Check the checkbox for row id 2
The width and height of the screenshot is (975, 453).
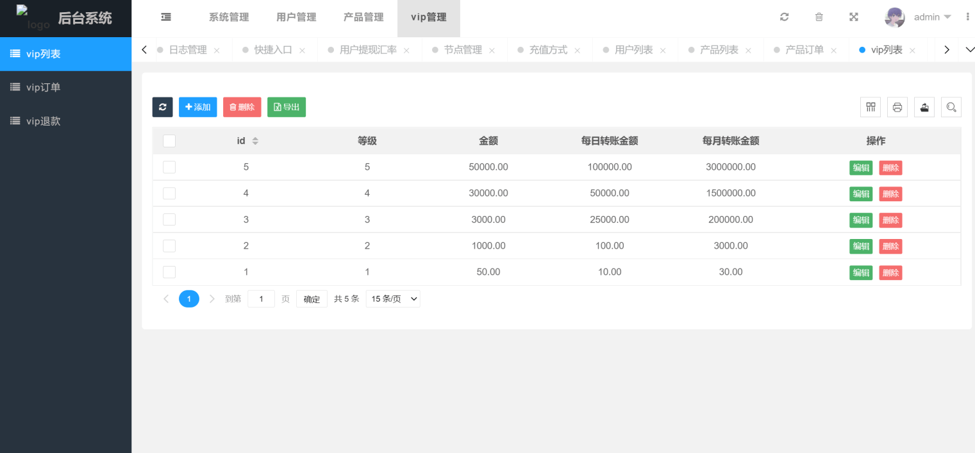[x=169, y=246]
